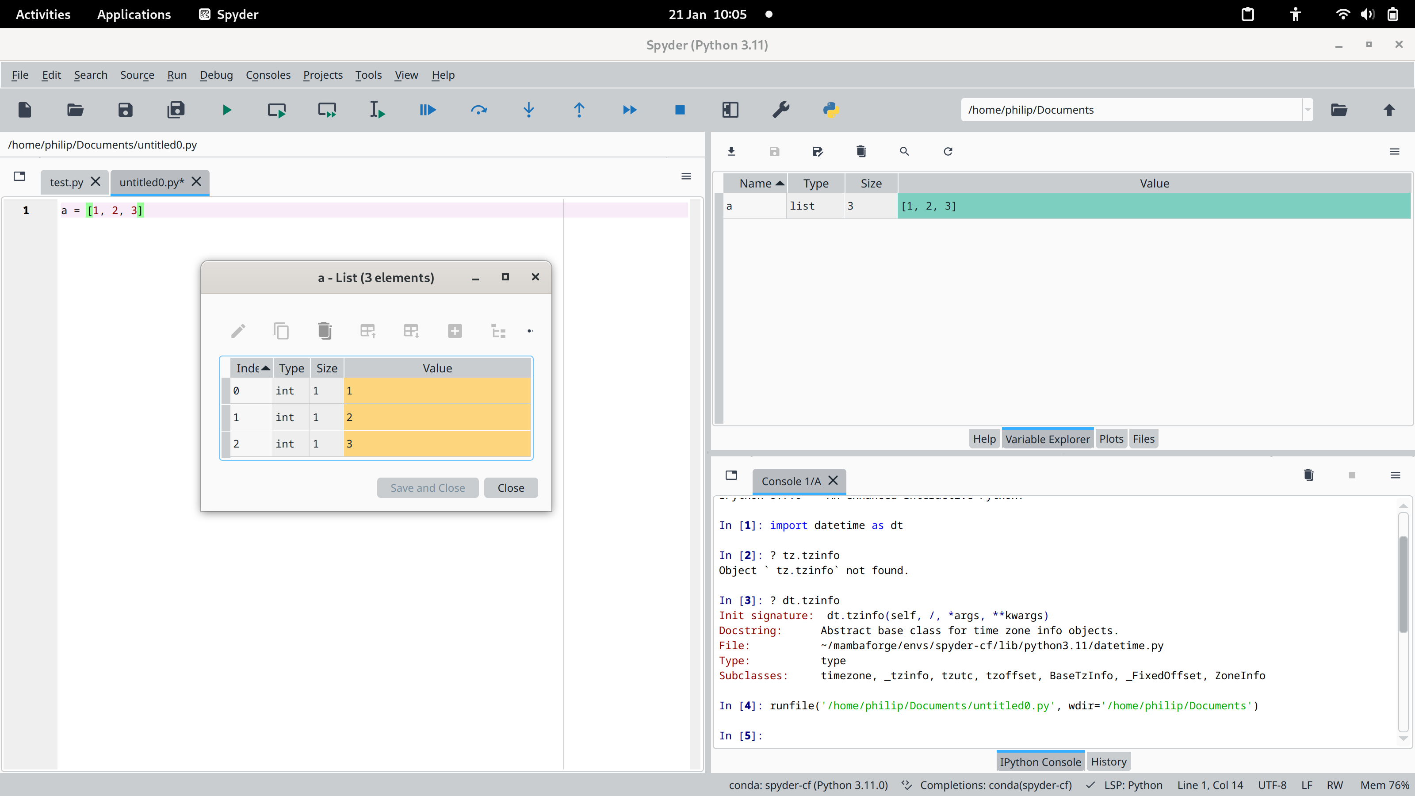Image resolution: width=1415 pixels, height=796 pixels.
Task: Open the File menu
Action: (x=20, y=75)
